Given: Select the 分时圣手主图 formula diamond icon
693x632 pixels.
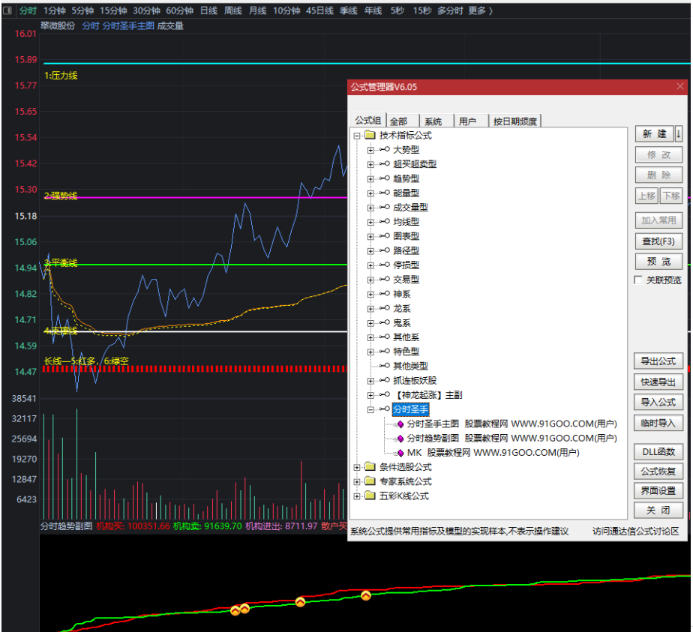Looking at the screenshot, I should pyautogui.click(x=400, y=424).
